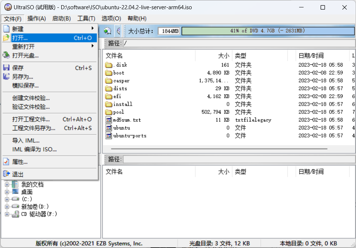356x248 pixels.
Task: Open the 新建 submenu arrow
Action: pyautogui.click(x=92, y=28)
